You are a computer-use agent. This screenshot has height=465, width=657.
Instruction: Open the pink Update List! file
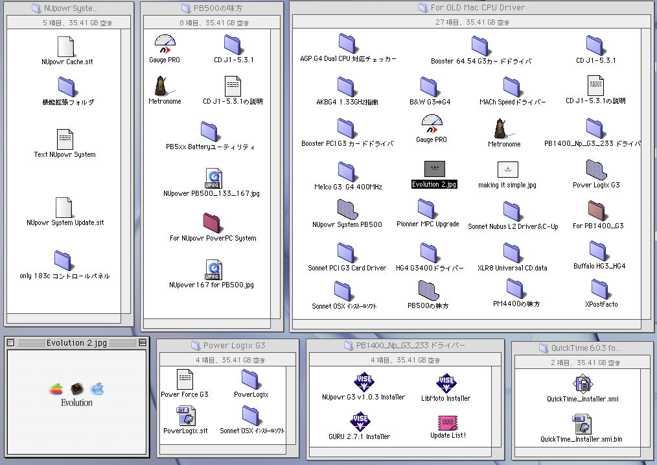447,422
